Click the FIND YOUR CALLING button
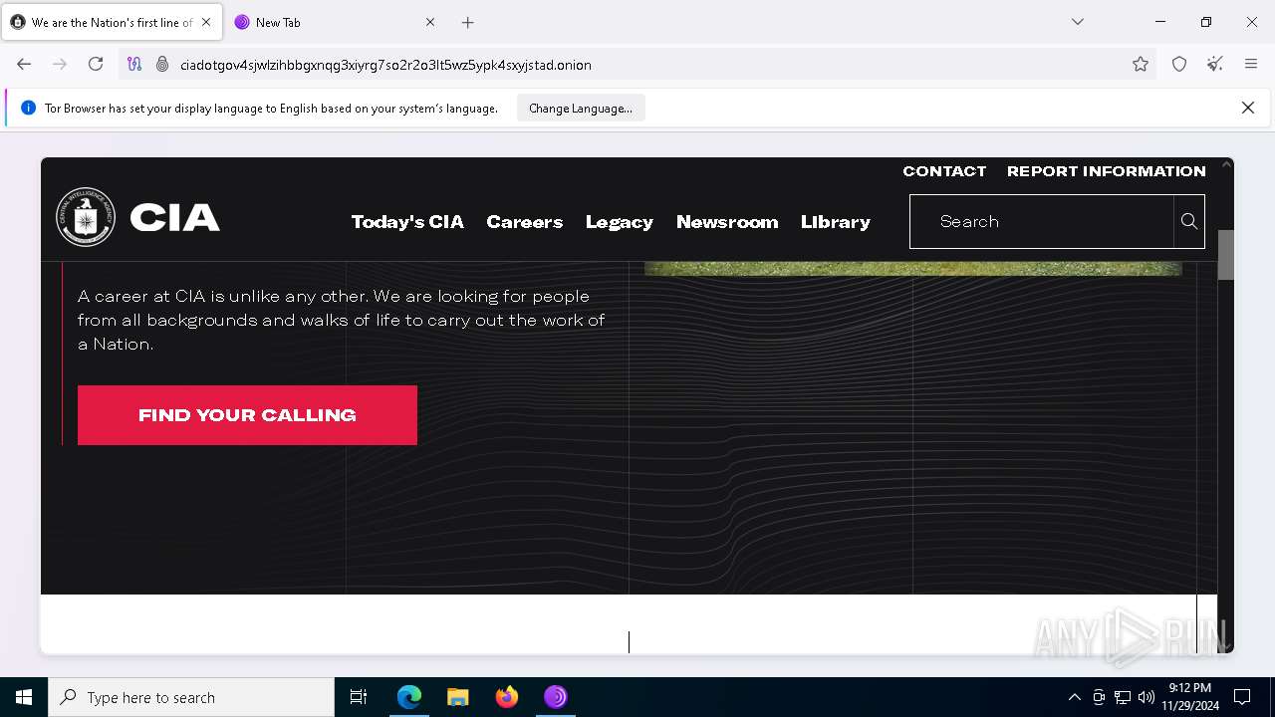1275x717 pixels. [247, 415]
